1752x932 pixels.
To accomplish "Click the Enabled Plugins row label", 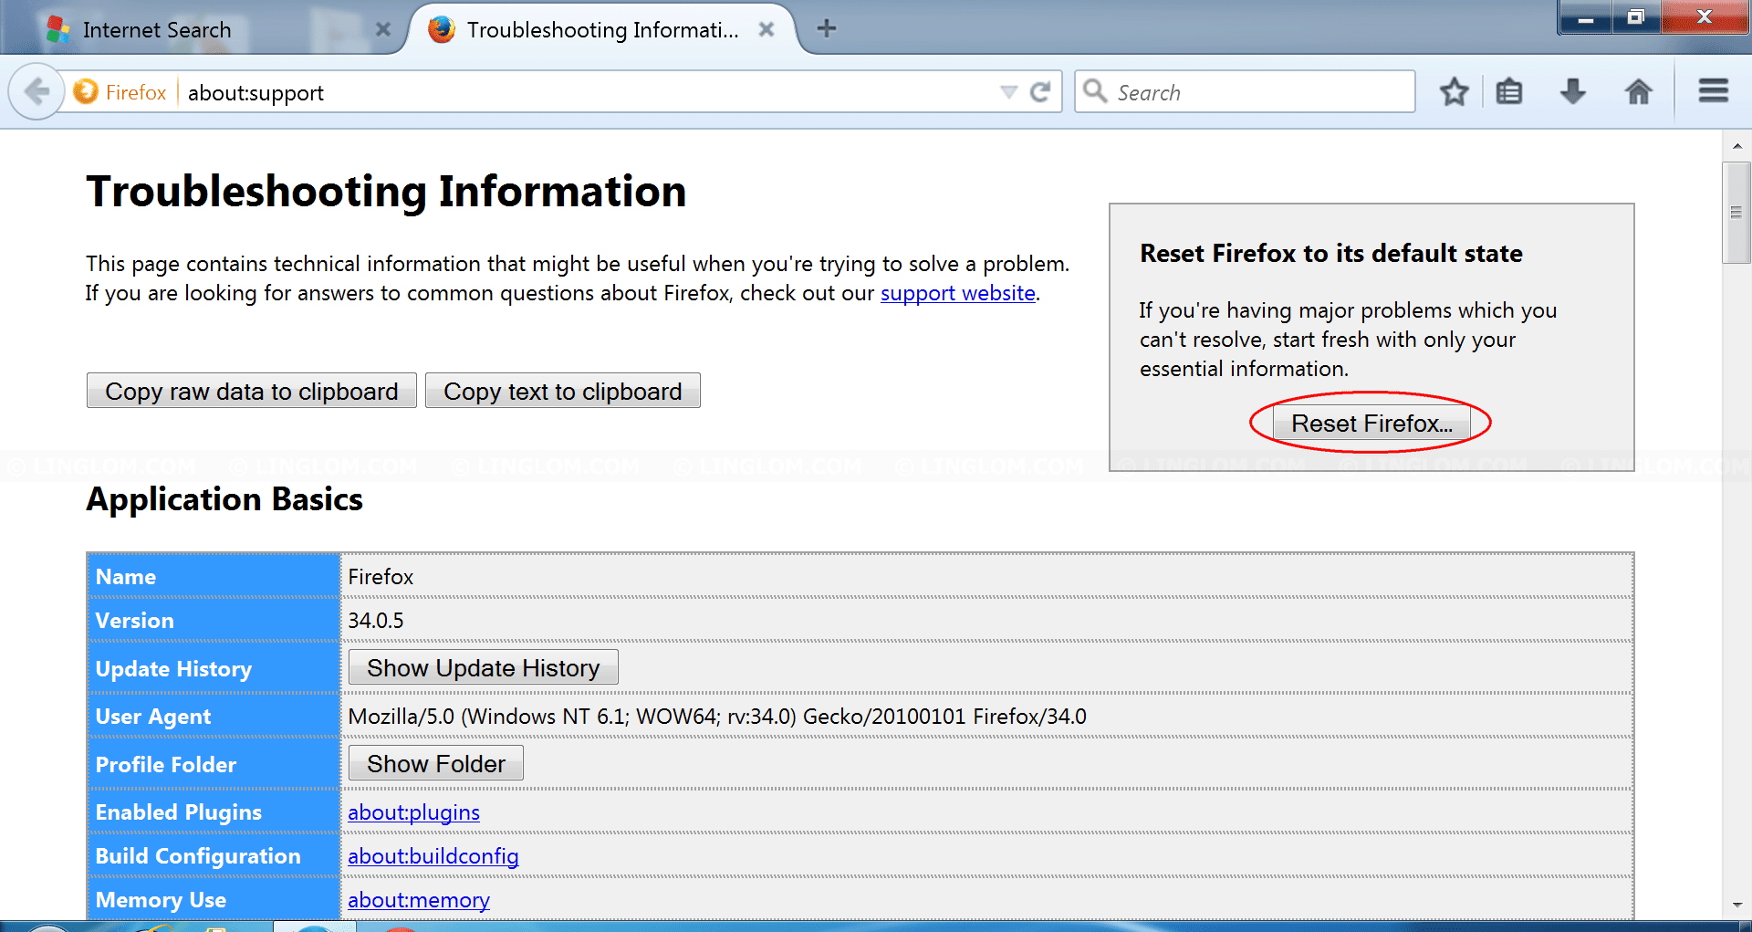I will pos(179,812).
